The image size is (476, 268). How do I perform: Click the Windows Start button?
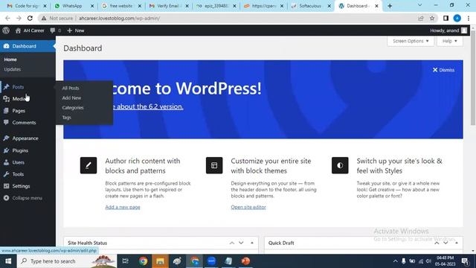tap(8, 261)
